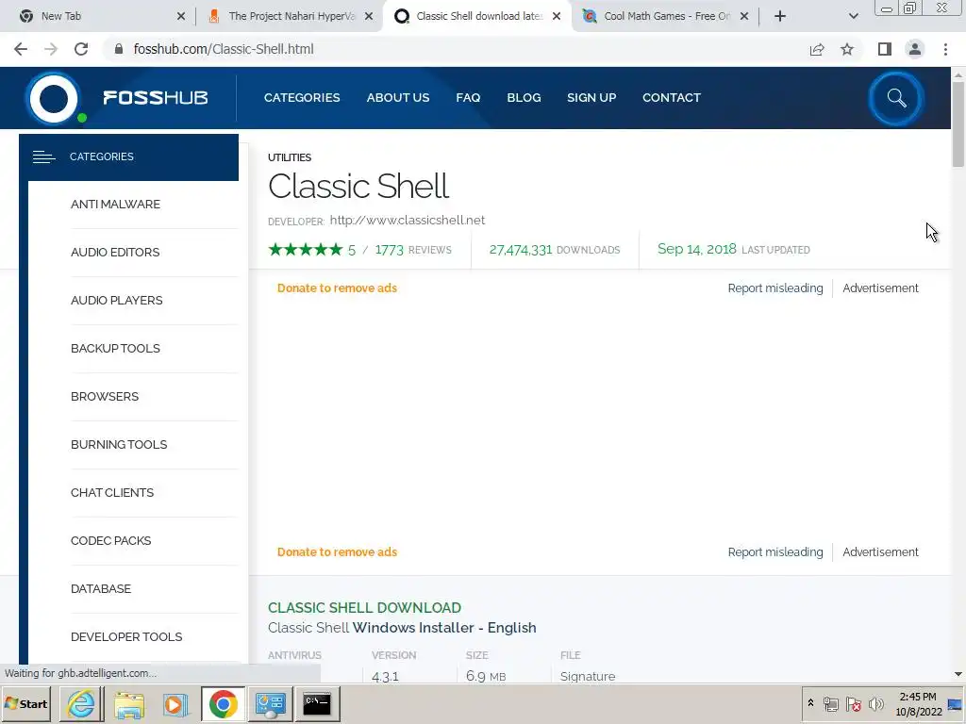Viewport: 966px width, 724px height.
Task: Click the scrollbar down arrow
Action: [958, 675]
